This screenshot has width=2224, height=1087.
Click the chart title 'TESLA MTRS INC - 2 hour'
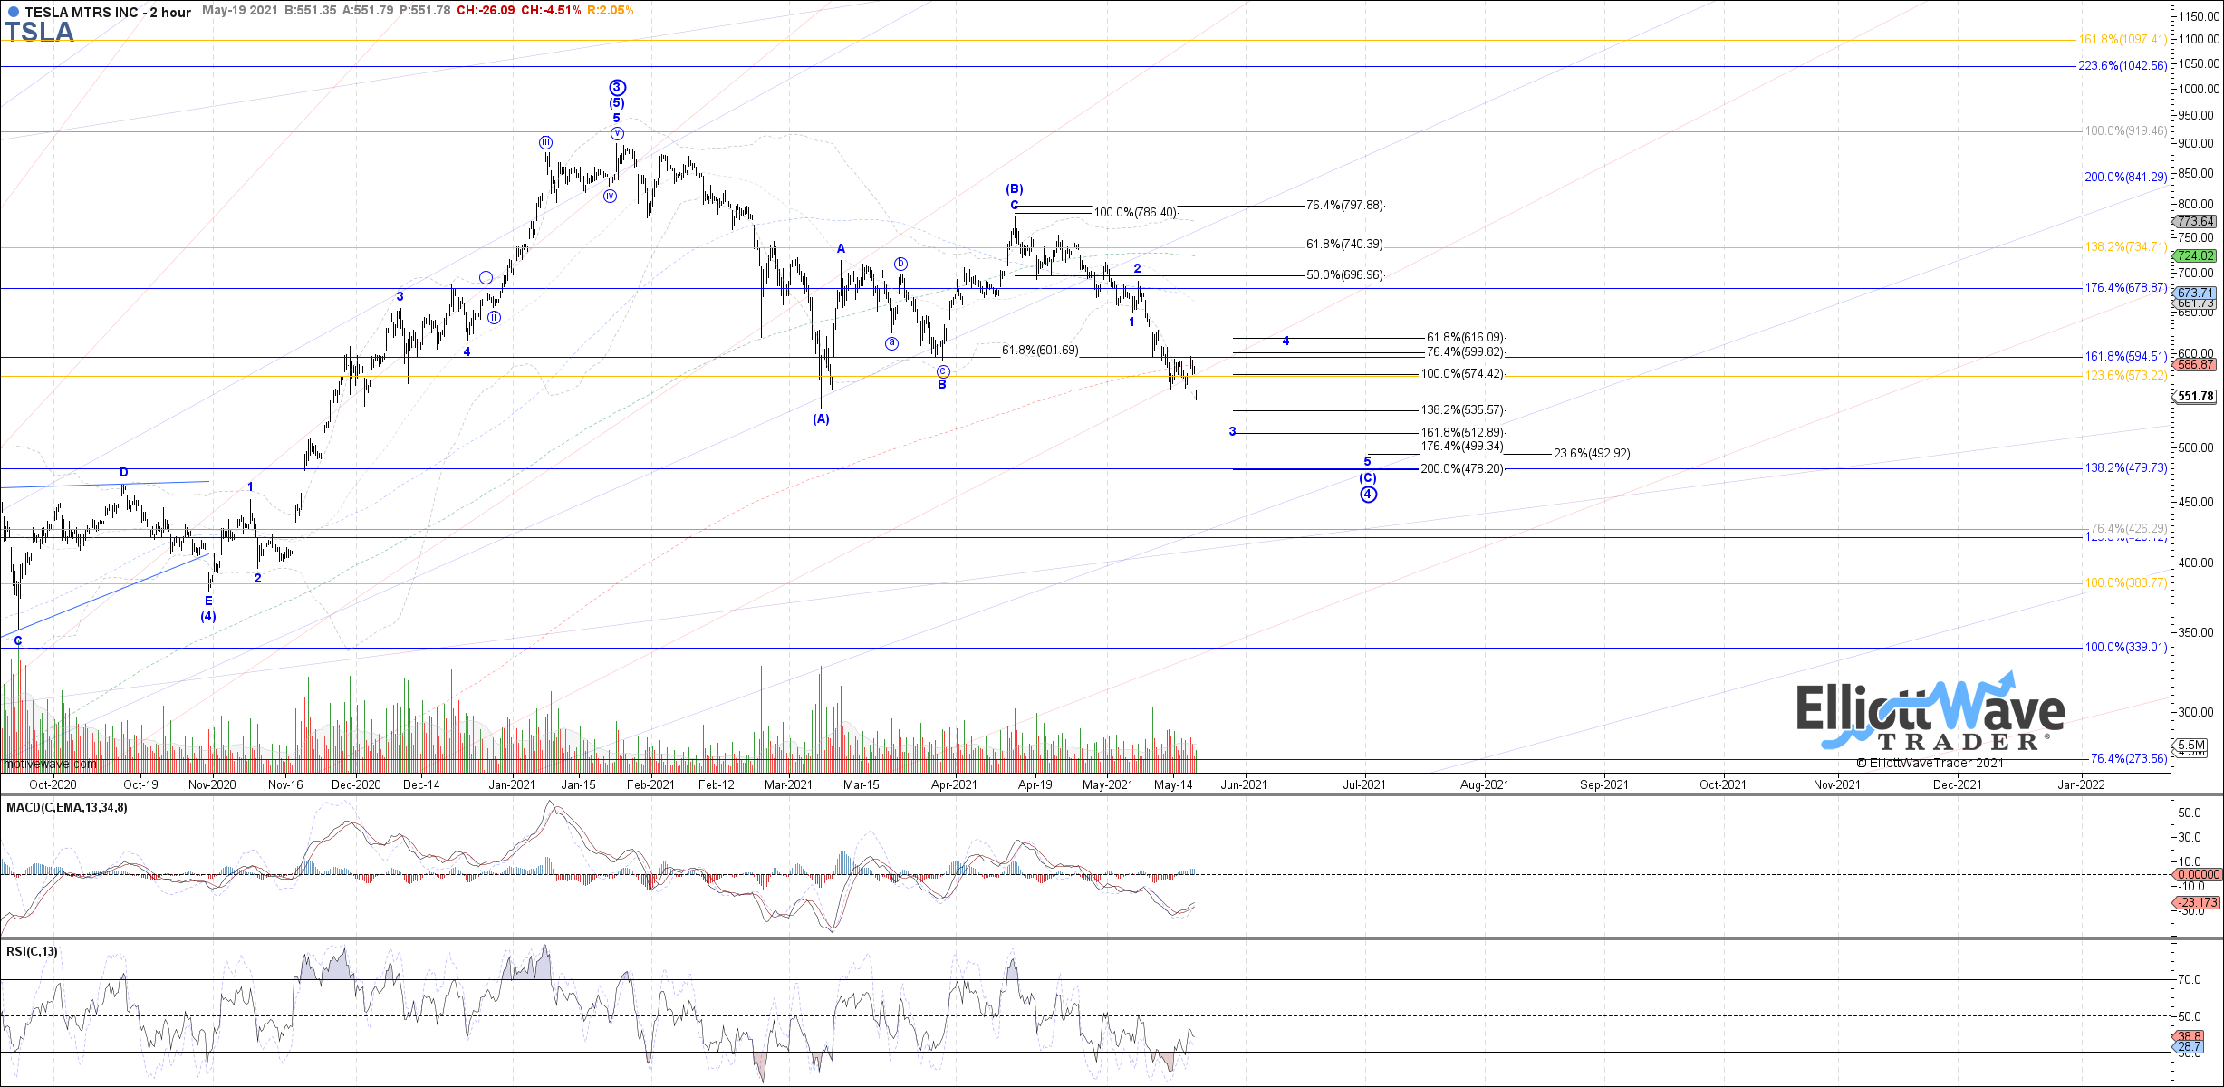coord(108,12)
